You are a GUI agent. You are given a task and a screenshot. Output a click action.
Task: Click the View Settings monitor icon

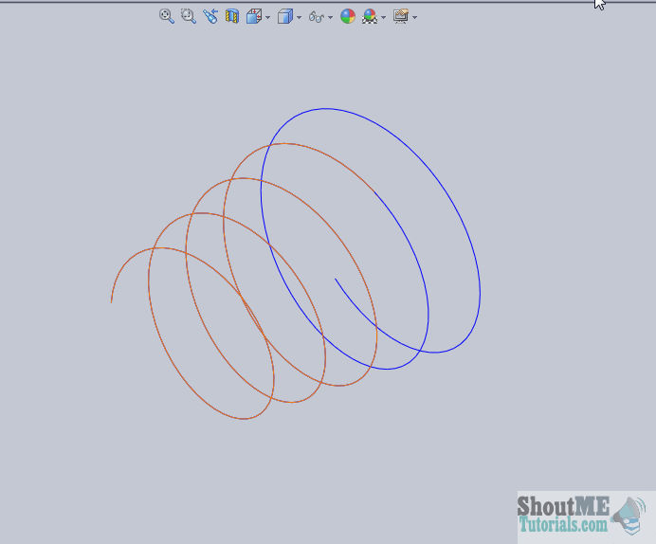click(x=401, y=16)
